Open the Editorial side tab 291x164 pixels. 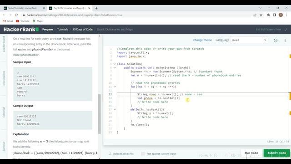click(x=4, y=112)
